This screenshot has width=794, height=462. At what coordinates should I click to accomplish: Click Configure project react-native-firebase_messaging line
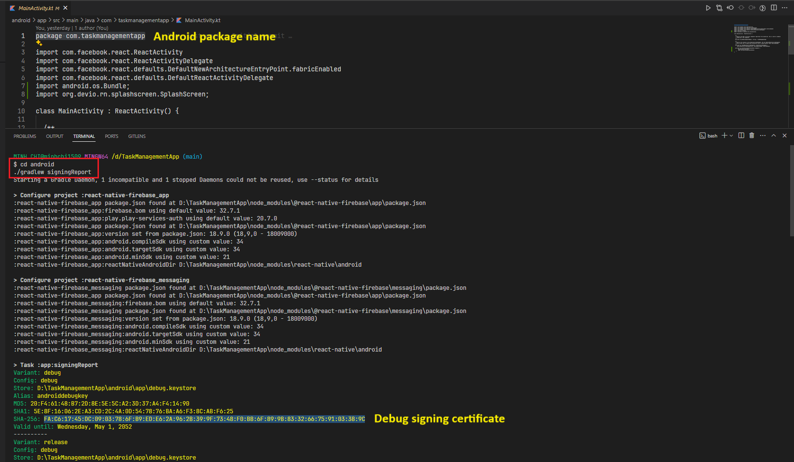point(101,280)
